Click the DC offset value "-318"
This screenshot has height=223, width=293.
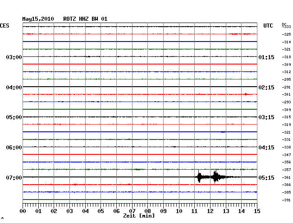click(x=286, y=57)
